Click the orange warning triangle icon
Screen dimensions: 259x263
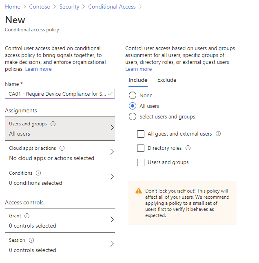[138, 191]
